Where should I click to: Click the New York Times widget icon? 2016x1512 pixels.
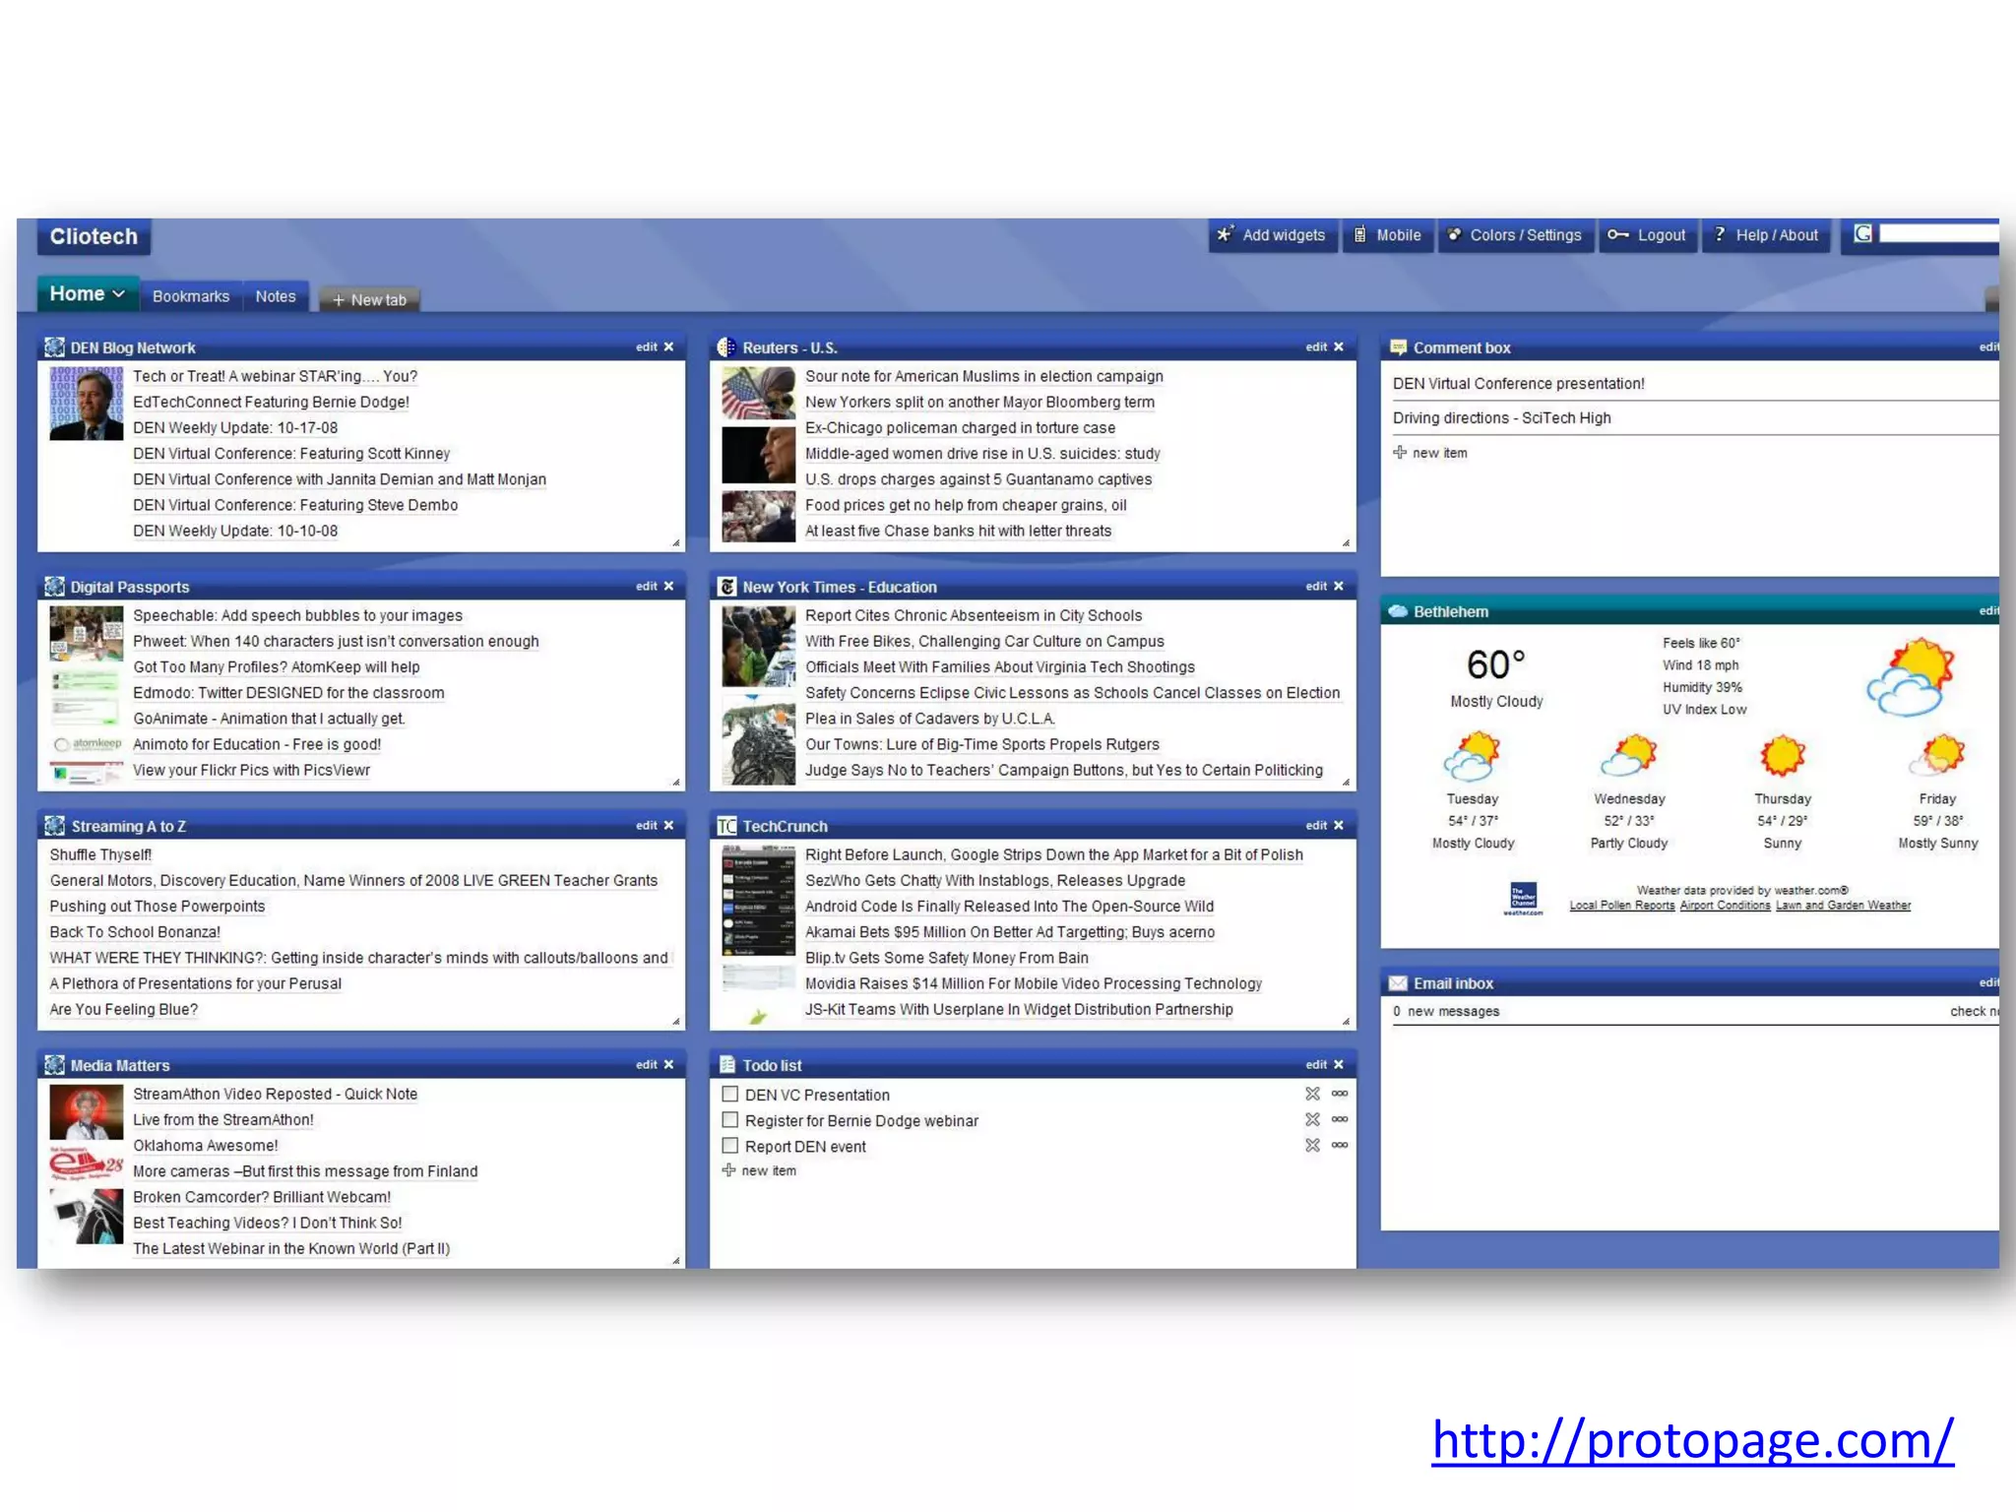pos(726,587)
